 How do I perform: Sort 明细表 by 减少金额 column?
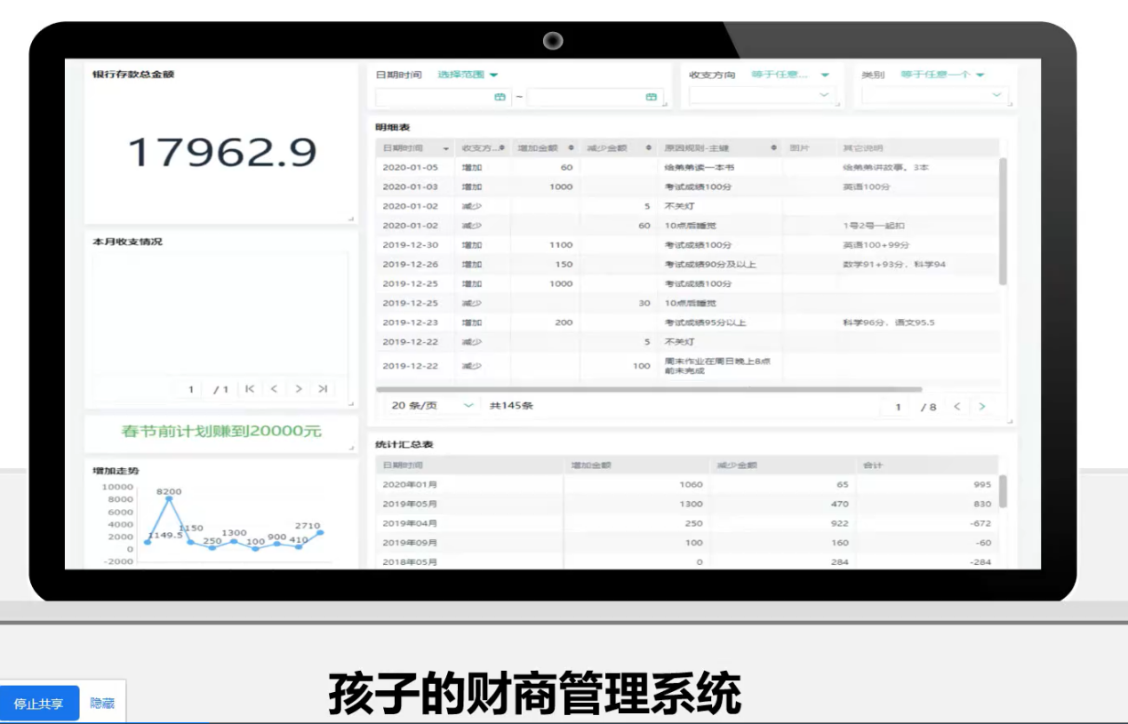tap(650, 148)
